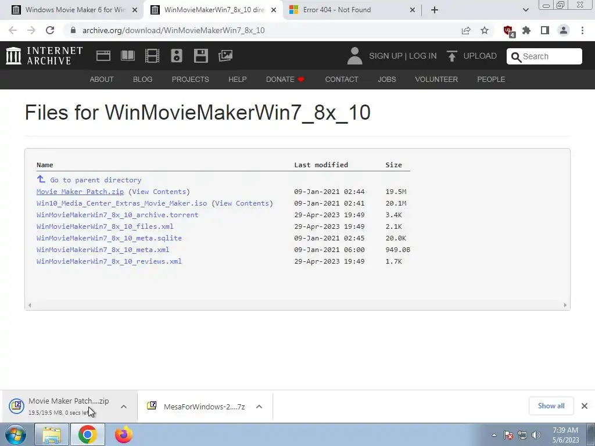Open the Software floppy disk icon
595x446 pixels.
click(x=200, y=56)
